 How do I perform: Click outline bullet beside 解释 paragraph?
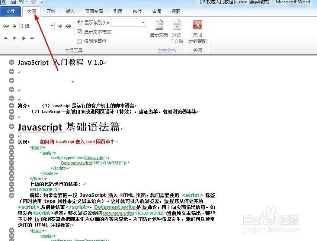click(x=12, y=195)
